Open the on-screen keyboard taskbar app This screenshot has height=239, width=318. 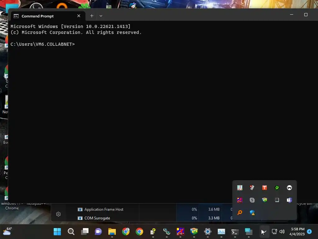(x=249, y=232)
